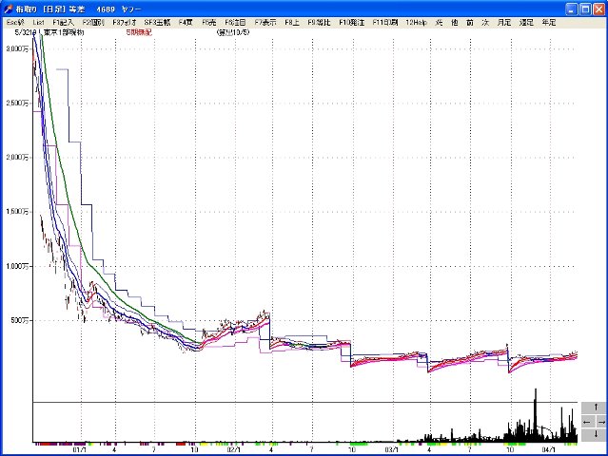The image size is (608, 456).
Task: Open the List menu
Action: [38, 21]
